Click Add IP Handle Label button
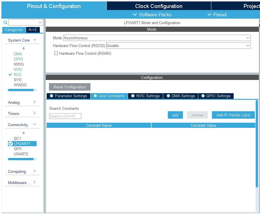 pos(233,115)
